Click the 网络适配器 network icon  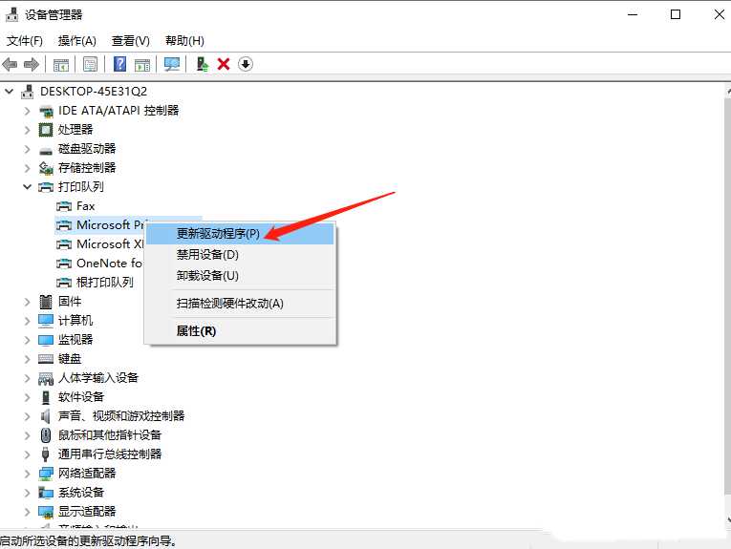tap(46, 474)
